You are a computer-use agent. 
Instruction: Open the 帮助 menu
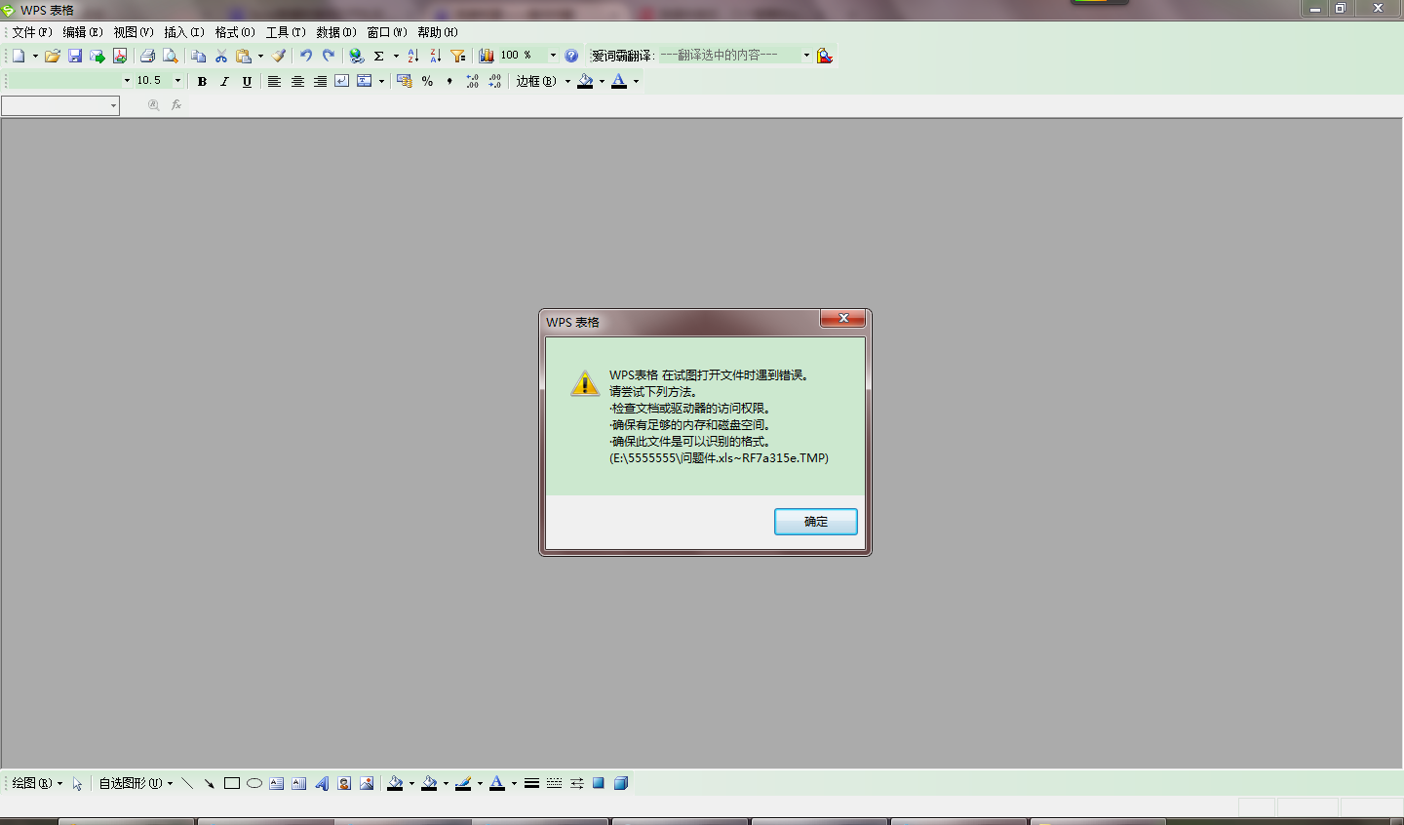coord(438,32)
